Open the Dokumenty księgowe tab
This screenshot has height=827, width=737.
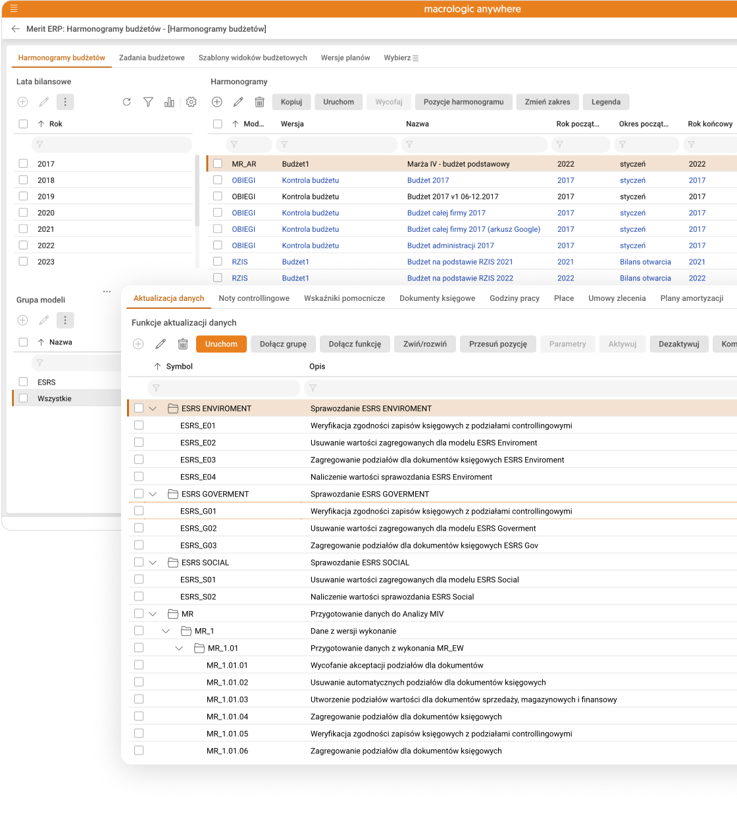[x=437, y=298]
